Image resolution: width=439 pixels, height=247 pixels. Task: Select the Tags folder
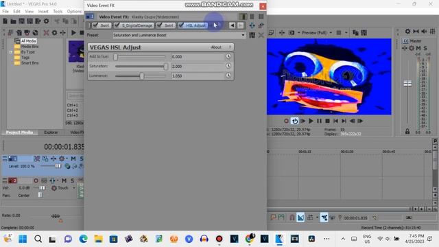click(25, 58)
